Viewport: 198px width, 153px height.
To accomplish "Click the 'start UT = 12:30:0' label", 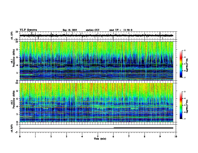I will 121,30.
